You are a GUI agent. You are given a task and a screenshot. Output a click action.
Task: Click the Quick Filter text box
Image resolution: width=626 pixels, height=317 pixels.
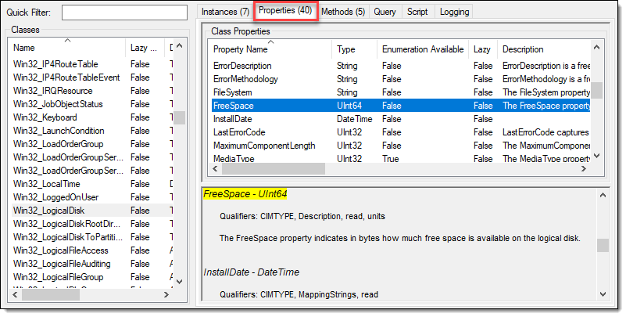pyautogui.click(x=124, y=13)
